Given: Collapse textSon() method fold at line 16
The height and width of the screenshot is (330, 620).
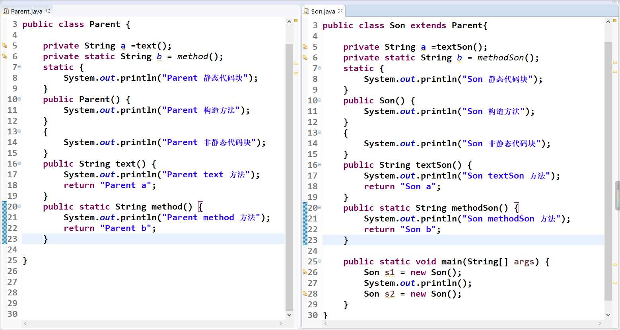Looking at the screenshot, I should [x=319, y=165].
